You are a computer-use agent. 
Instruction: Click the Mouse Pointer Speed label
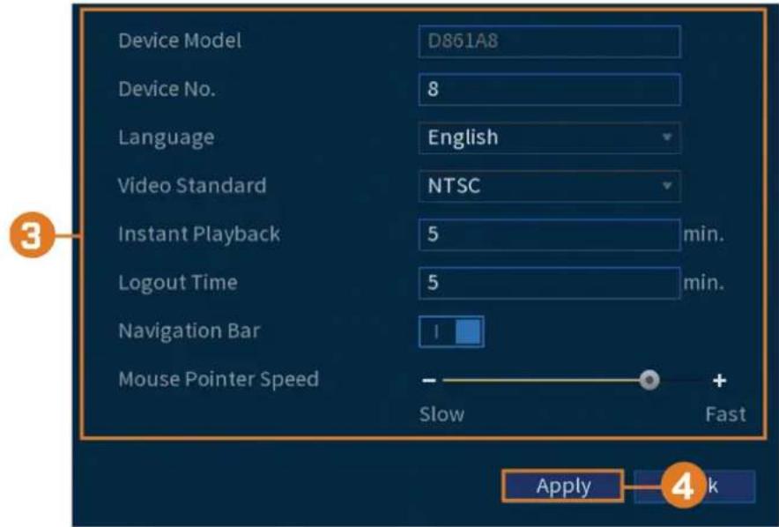[218, 379]
